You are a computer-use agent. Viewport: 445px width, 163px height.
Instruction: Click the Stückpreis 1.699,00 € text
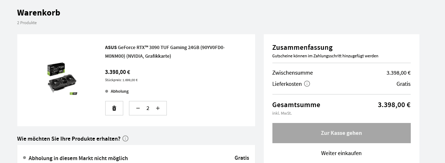pyautogui.click(x=121, y=80)
